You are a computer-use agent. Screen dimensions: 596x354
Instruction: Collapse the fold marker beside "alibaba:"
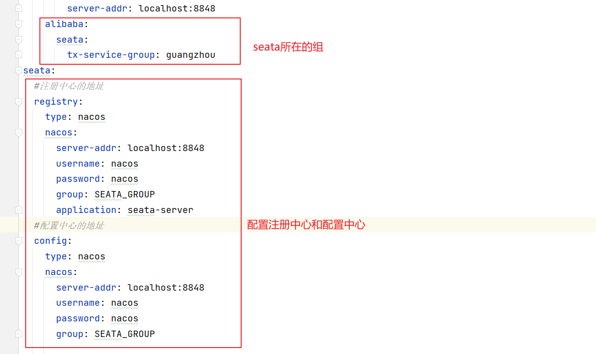(x=18, y=24)
